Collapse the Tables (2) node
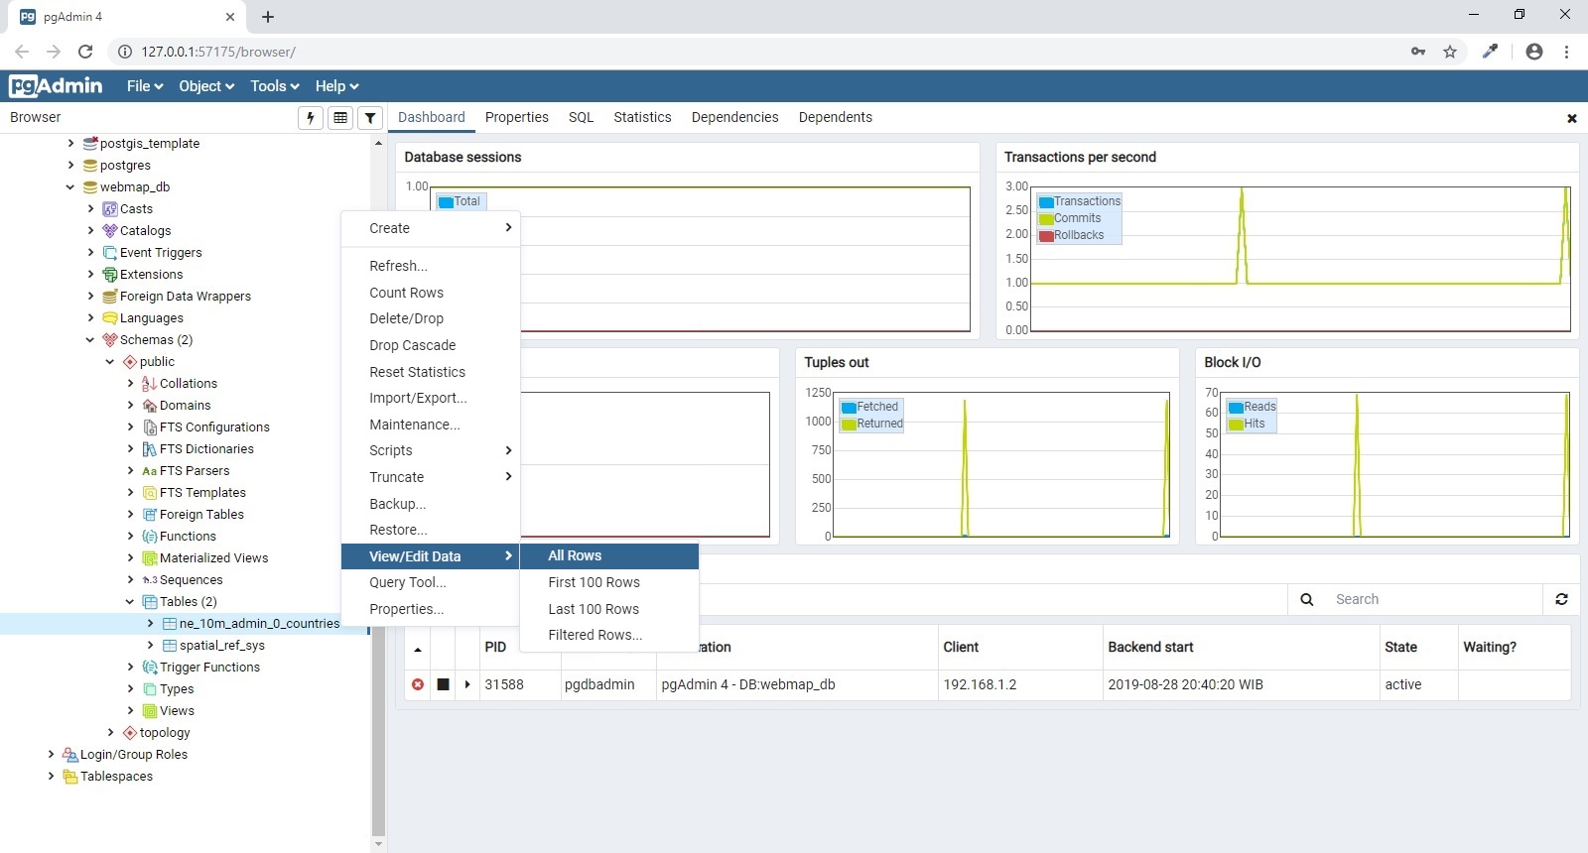The image size is (1588, 853). tap(130, 602)
